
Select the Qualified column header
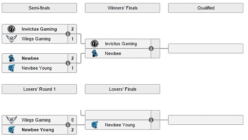(206, 8)
